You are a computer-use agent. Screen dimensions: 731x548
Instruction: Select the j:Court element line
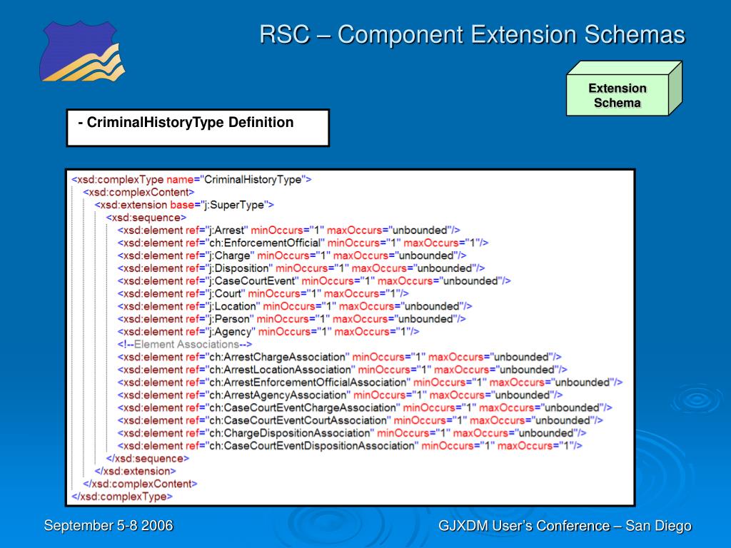[263, 293]
